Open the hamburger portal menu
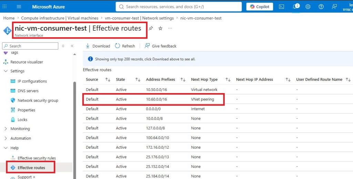Screen dimensions: 353x179 point(19,7)
